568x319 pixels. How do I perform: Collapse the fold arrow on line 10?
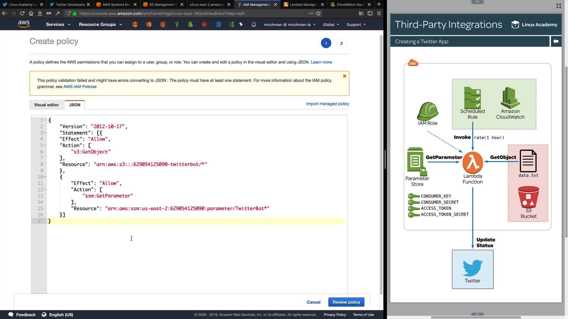pos(45,177)
